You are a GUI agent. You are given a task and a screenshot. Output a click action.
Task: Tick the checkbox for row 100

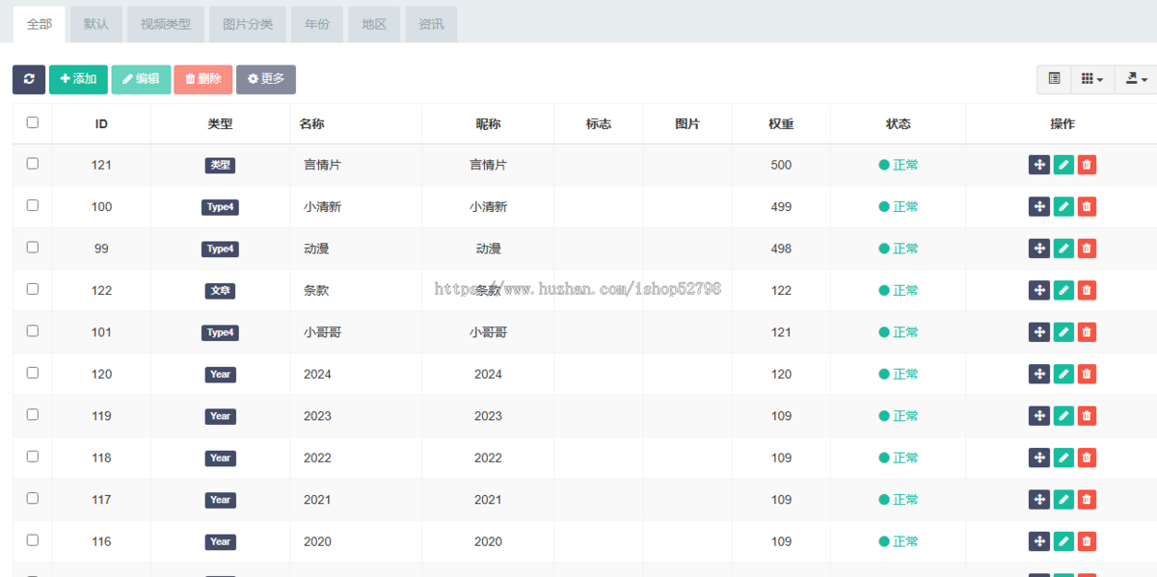click(x=33, y=205)
